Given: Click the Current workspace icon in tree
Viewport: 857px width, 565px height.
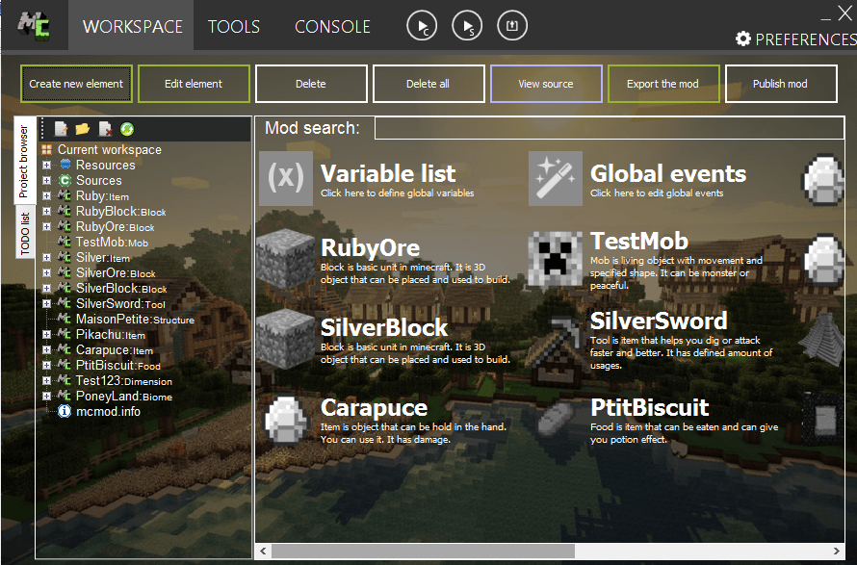Looking at the screenshot, I should (x=47, y=150).
